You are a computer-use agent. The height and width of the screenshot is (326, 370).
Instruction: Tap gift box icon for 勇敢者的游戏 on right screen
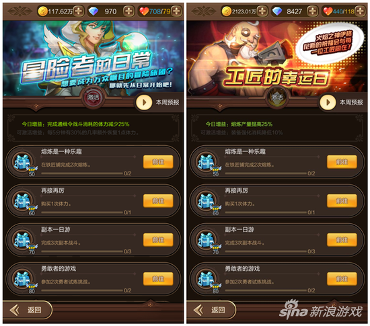pos(207,280)
